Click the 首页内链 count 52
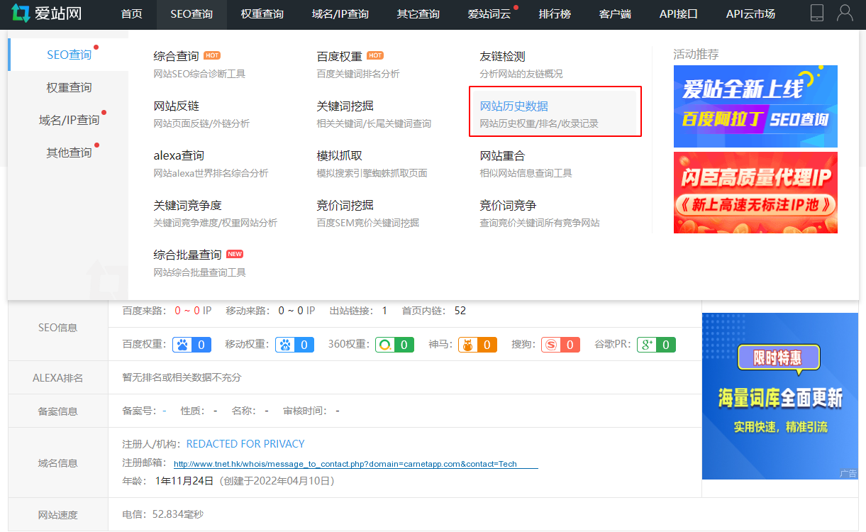 460,311
